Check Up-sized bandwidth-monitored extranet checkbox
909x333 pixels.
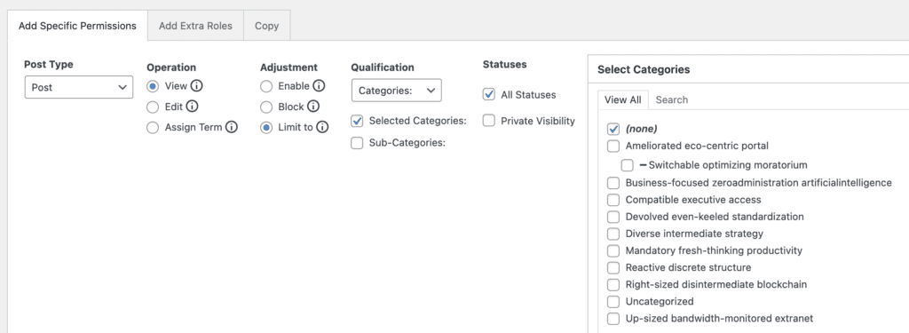pyautogui.click(x=613, y=319)
